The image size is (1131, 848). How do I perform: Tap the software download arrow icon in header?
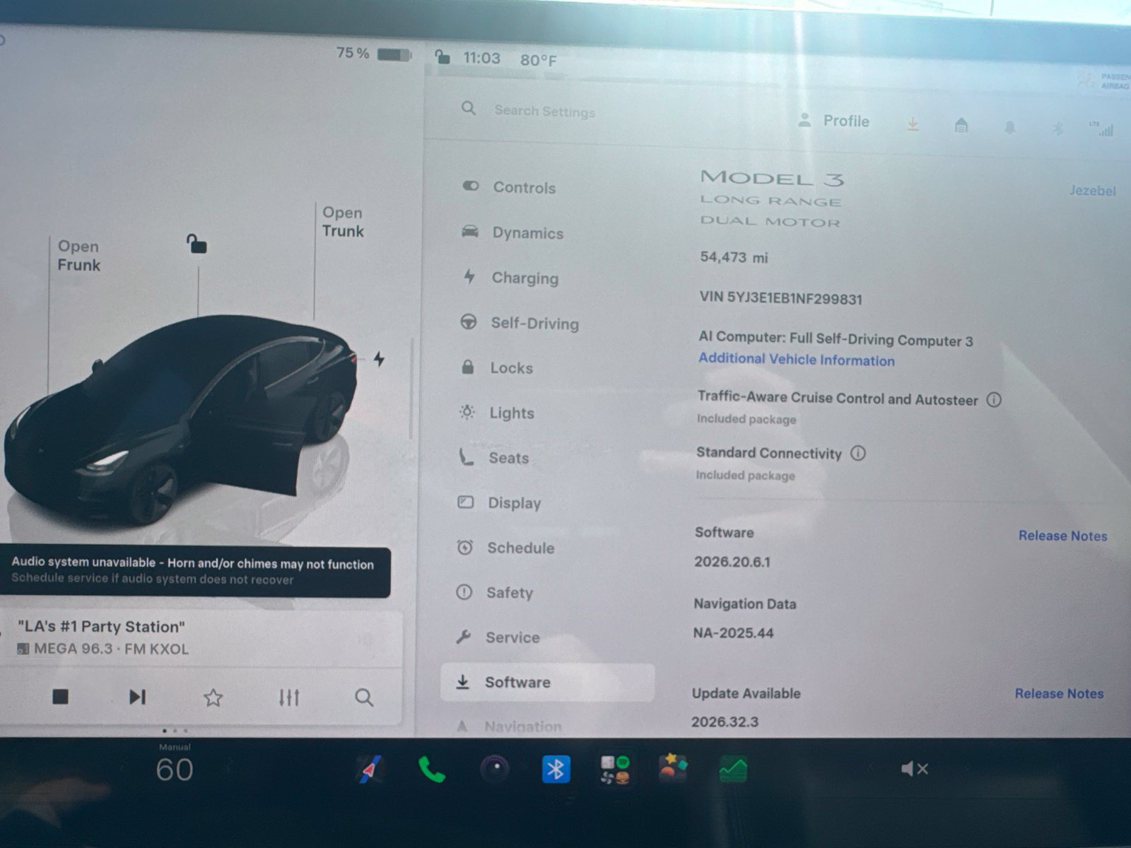click(x=913, y=124)
